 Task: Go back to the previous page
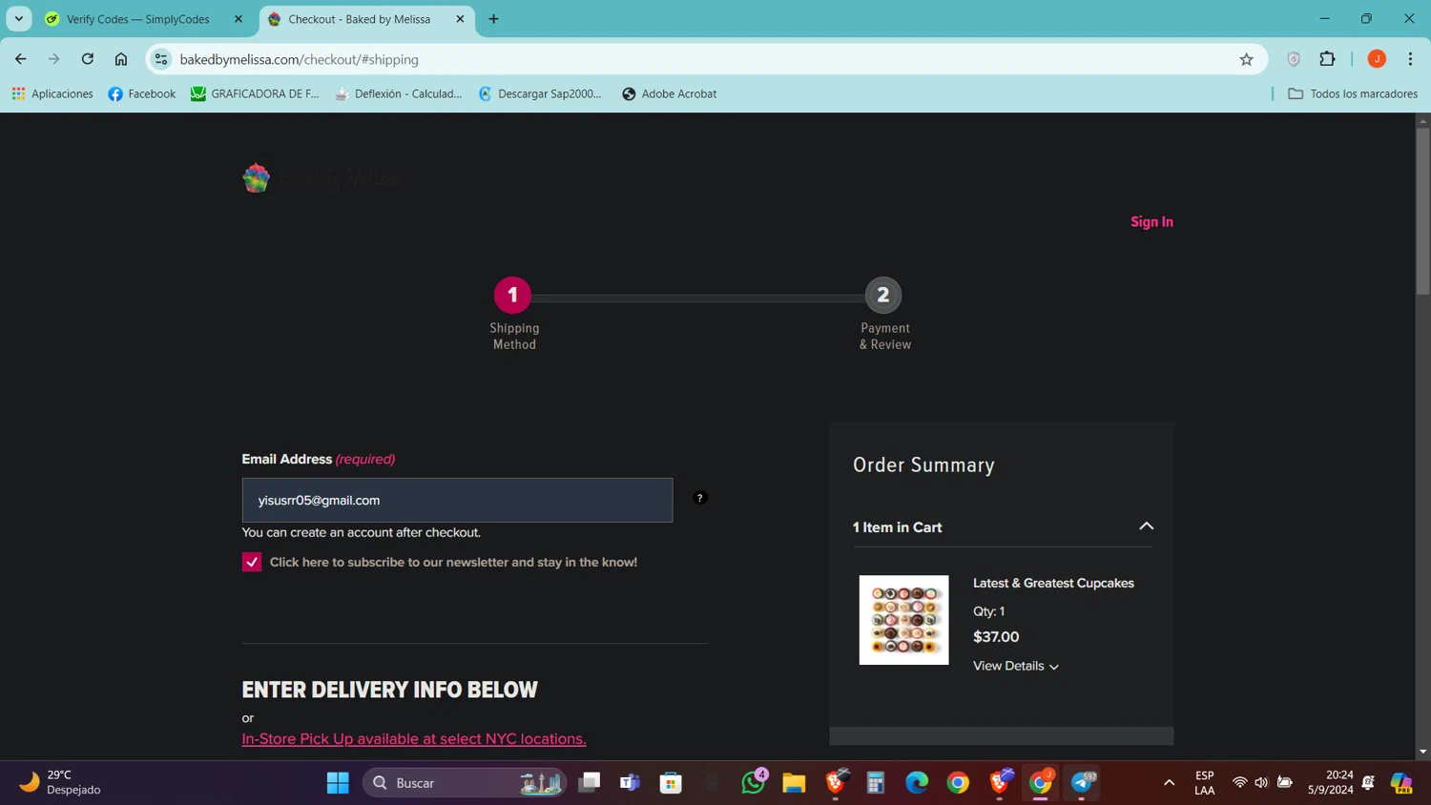[21, 59]
